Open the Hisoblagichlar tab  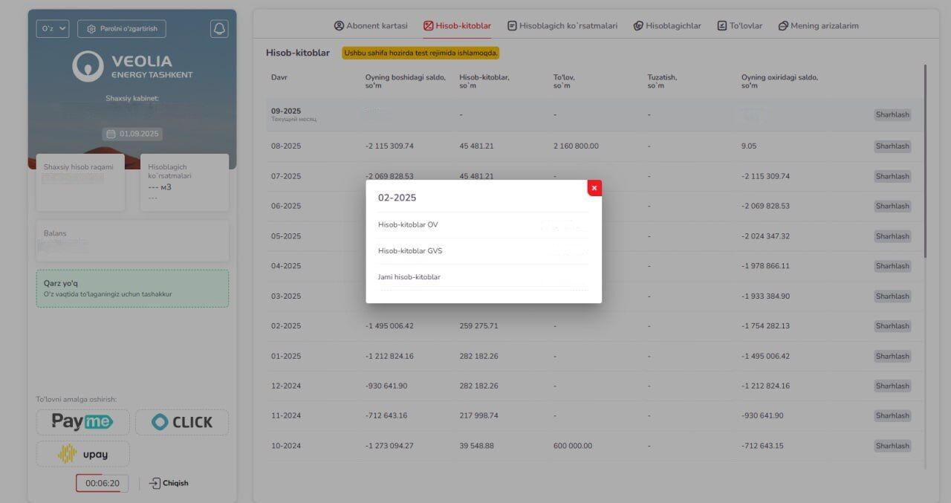tap(667, 25)
